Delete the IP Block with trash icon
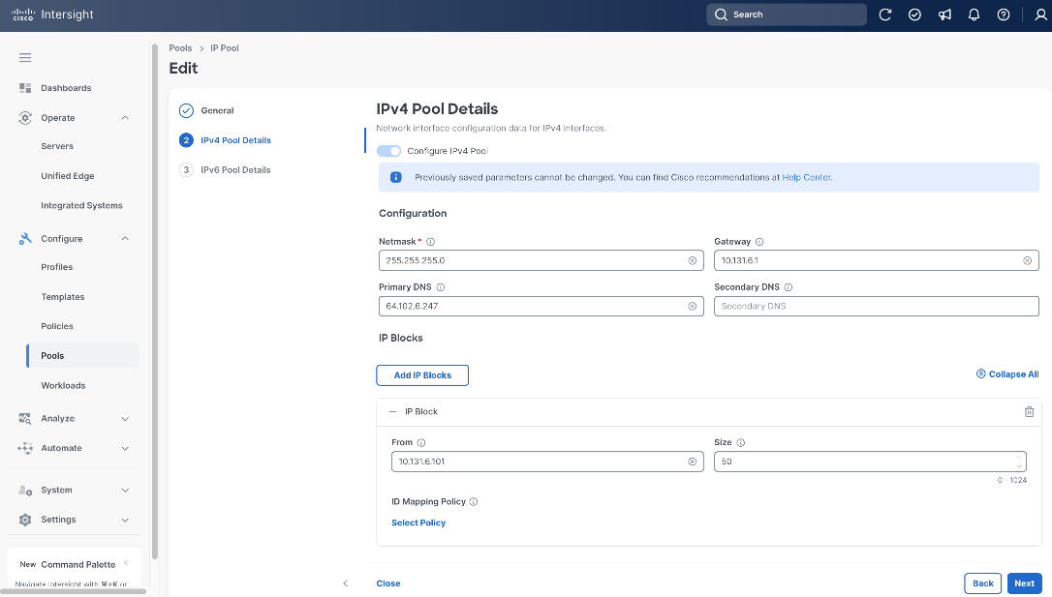This screenshot has width=1052, height=597. (x=1029, y=412)
